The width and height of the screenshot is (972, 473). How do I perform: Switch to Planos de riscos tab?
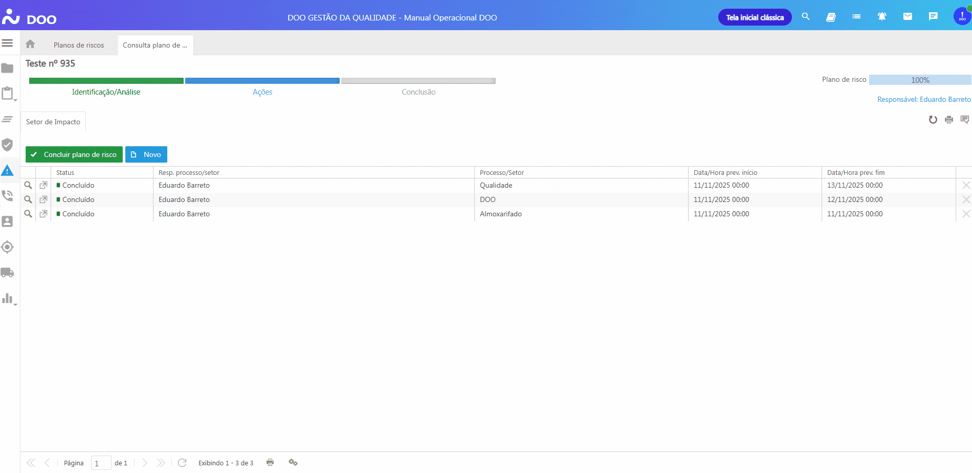point(79,45)
